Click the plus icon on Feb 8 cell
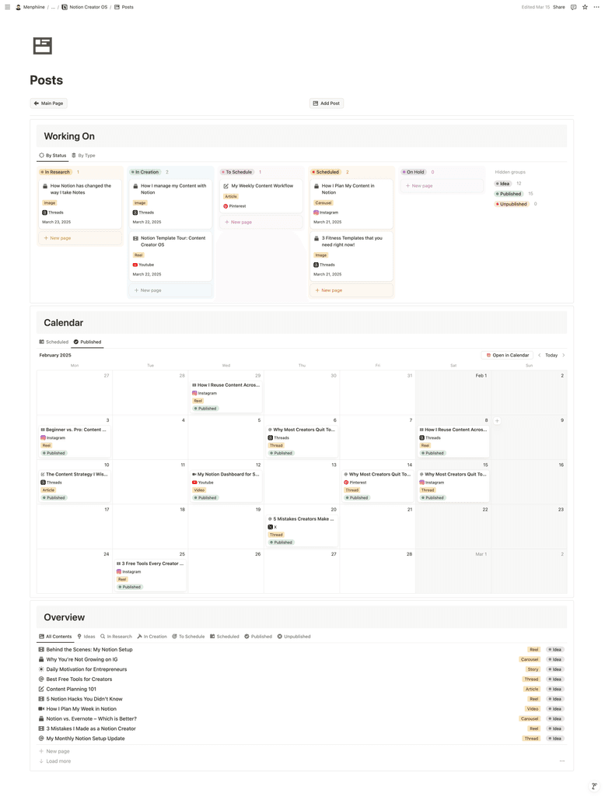 (497, 420)
